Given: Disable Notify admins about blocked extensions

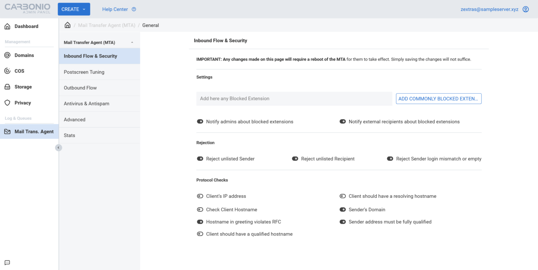Looking at the screenshot, I should [200, 121].
